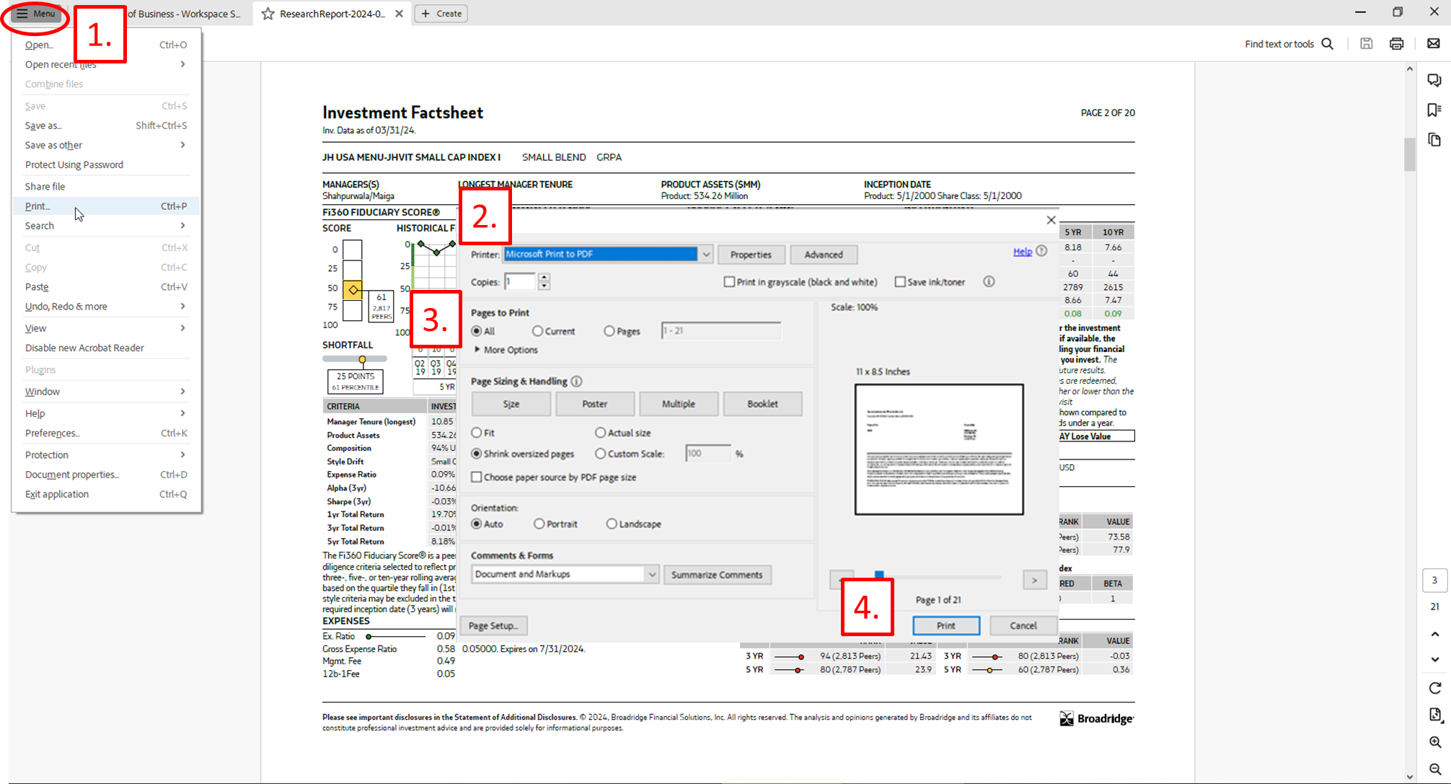Screen dimensions: 1451x784
Task: Click the printer icon in top toolbar
Action: pos(1396,44)
